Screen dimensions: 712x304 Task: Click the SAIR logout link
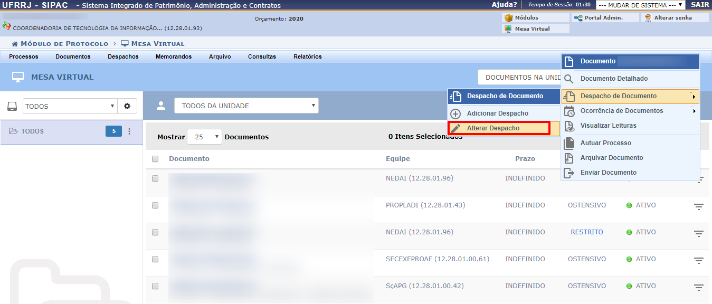click(x=700, y=5)
